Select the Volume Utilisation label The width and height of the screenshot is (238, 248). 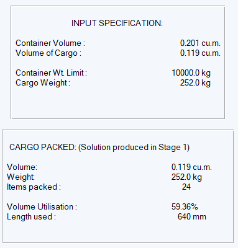point(42,207)
